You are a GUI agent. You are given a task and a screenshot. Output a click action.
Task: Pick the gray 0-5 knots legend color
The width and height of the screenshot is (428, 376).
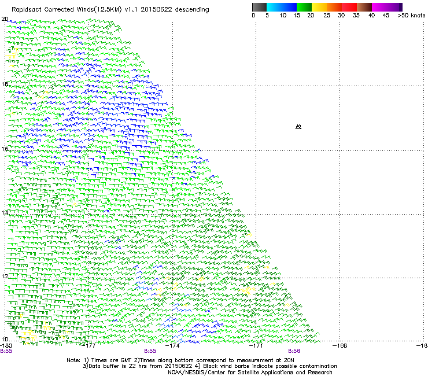[259, 7]
